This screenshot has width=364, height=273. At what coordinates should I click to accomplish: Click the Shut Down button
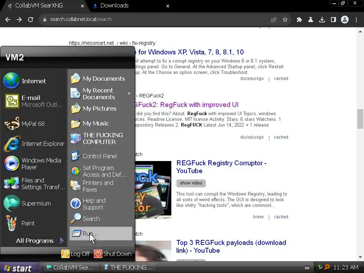[113, 254]
